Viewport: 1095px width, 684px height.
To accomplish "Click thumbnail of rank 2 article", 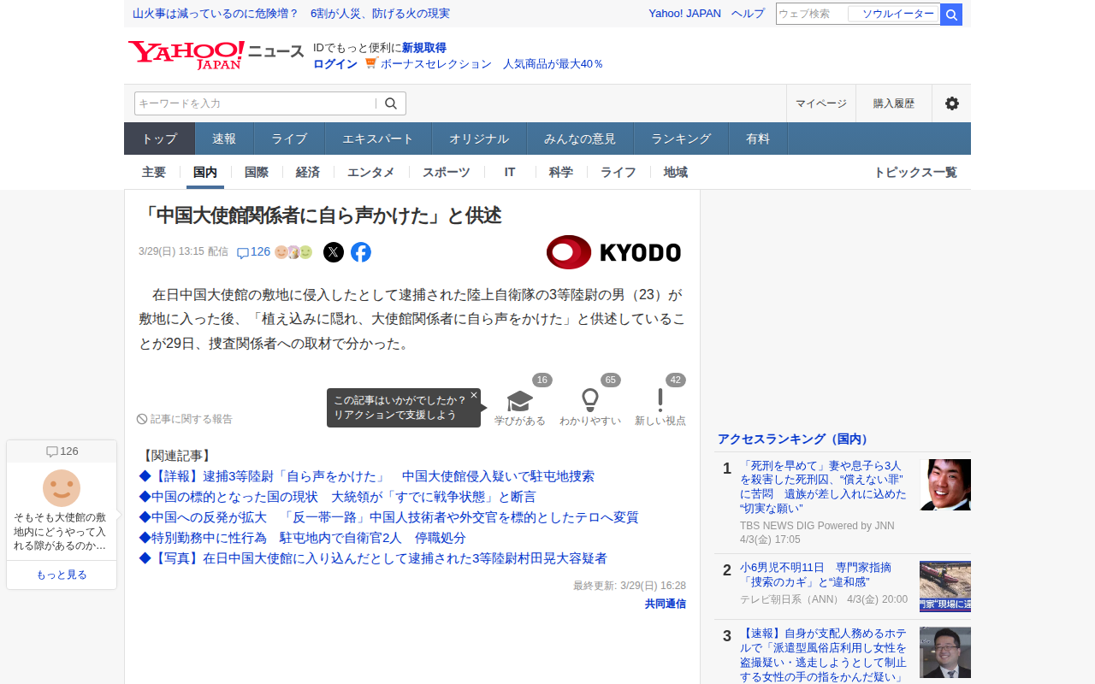I will coord(945,587).
